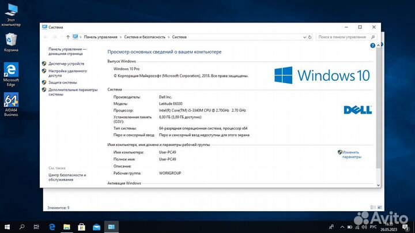The image size is (415, 233).
Task: Click the search magnifier in Control Panel
Action: pos(373,37)
